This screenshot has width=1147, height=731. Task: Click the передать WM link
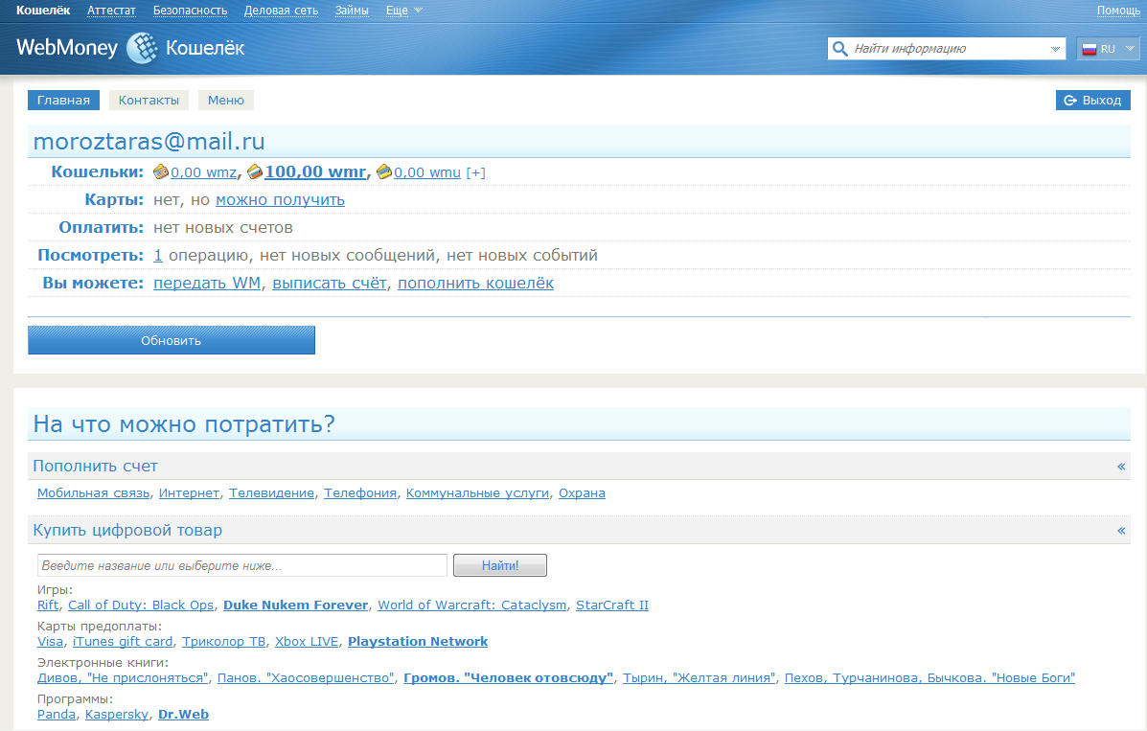(x=207, y=284)
